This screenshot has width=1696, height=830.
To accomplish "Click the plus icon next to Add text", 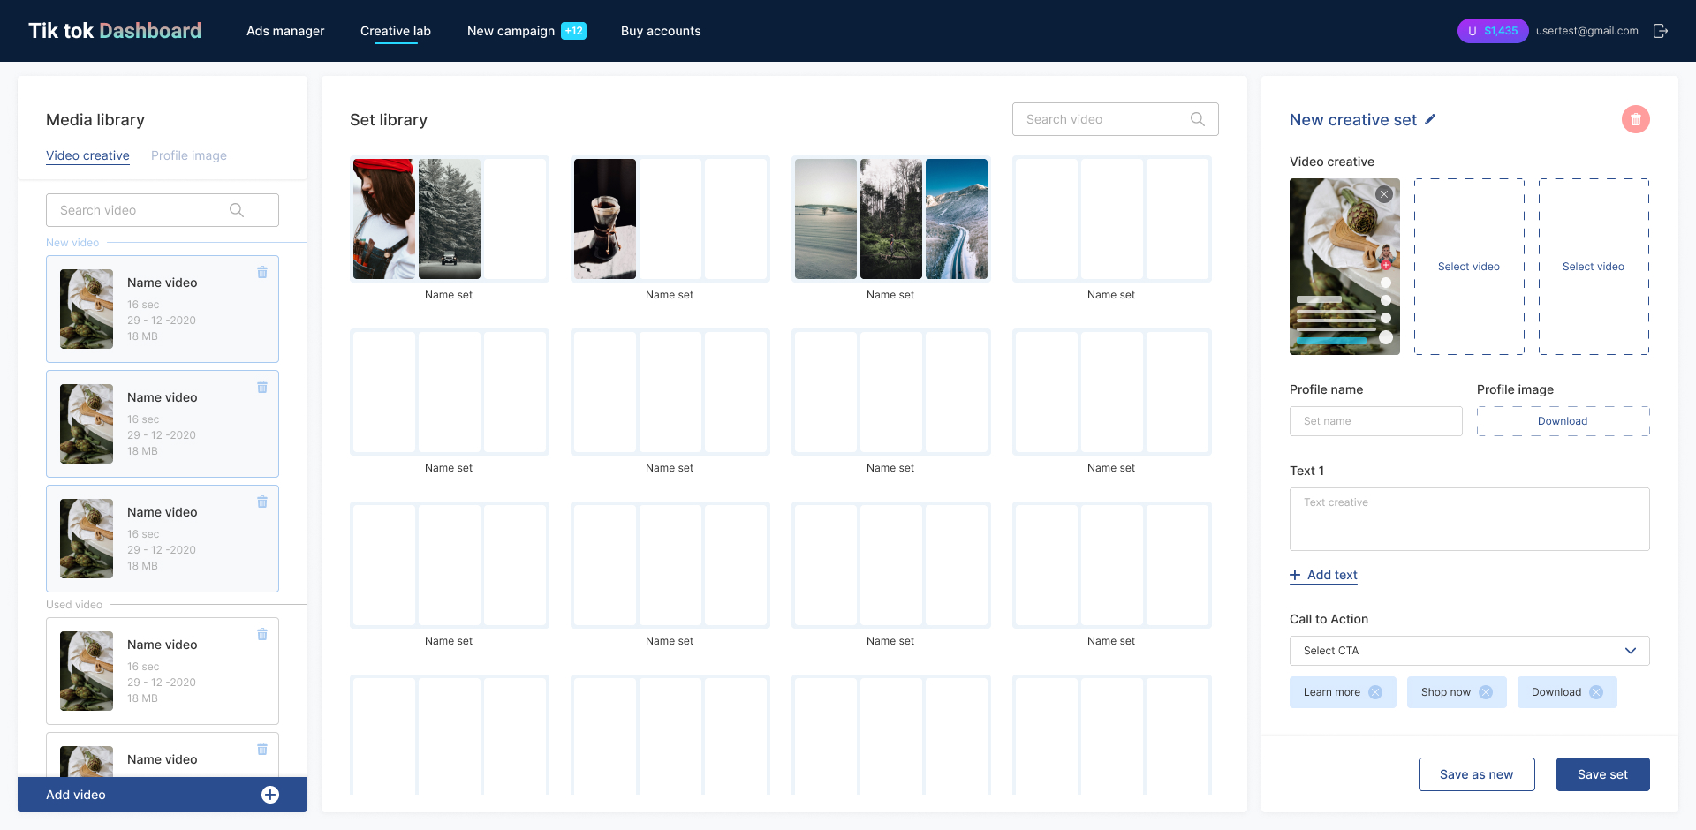I will [1295, 575].
